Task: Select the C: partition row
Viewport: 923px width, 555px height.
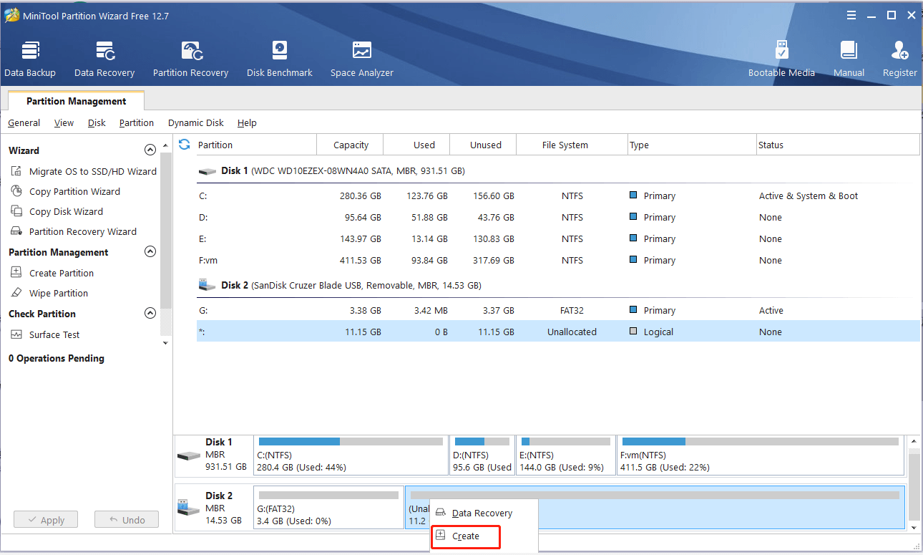Action: tap(558, 196)
